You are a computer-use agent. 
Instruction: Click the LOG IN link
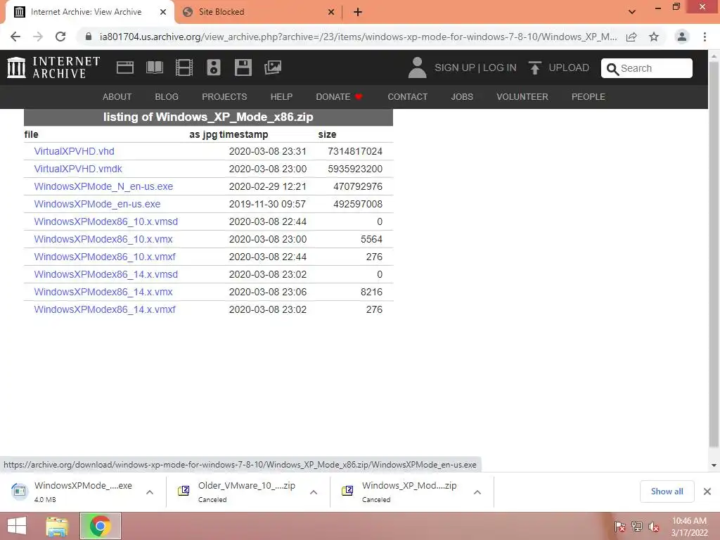[500, 67]
